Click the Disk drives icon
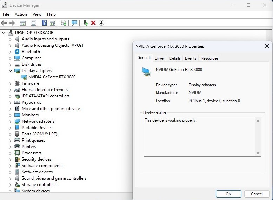273x200 pixels. coord(17,65)
